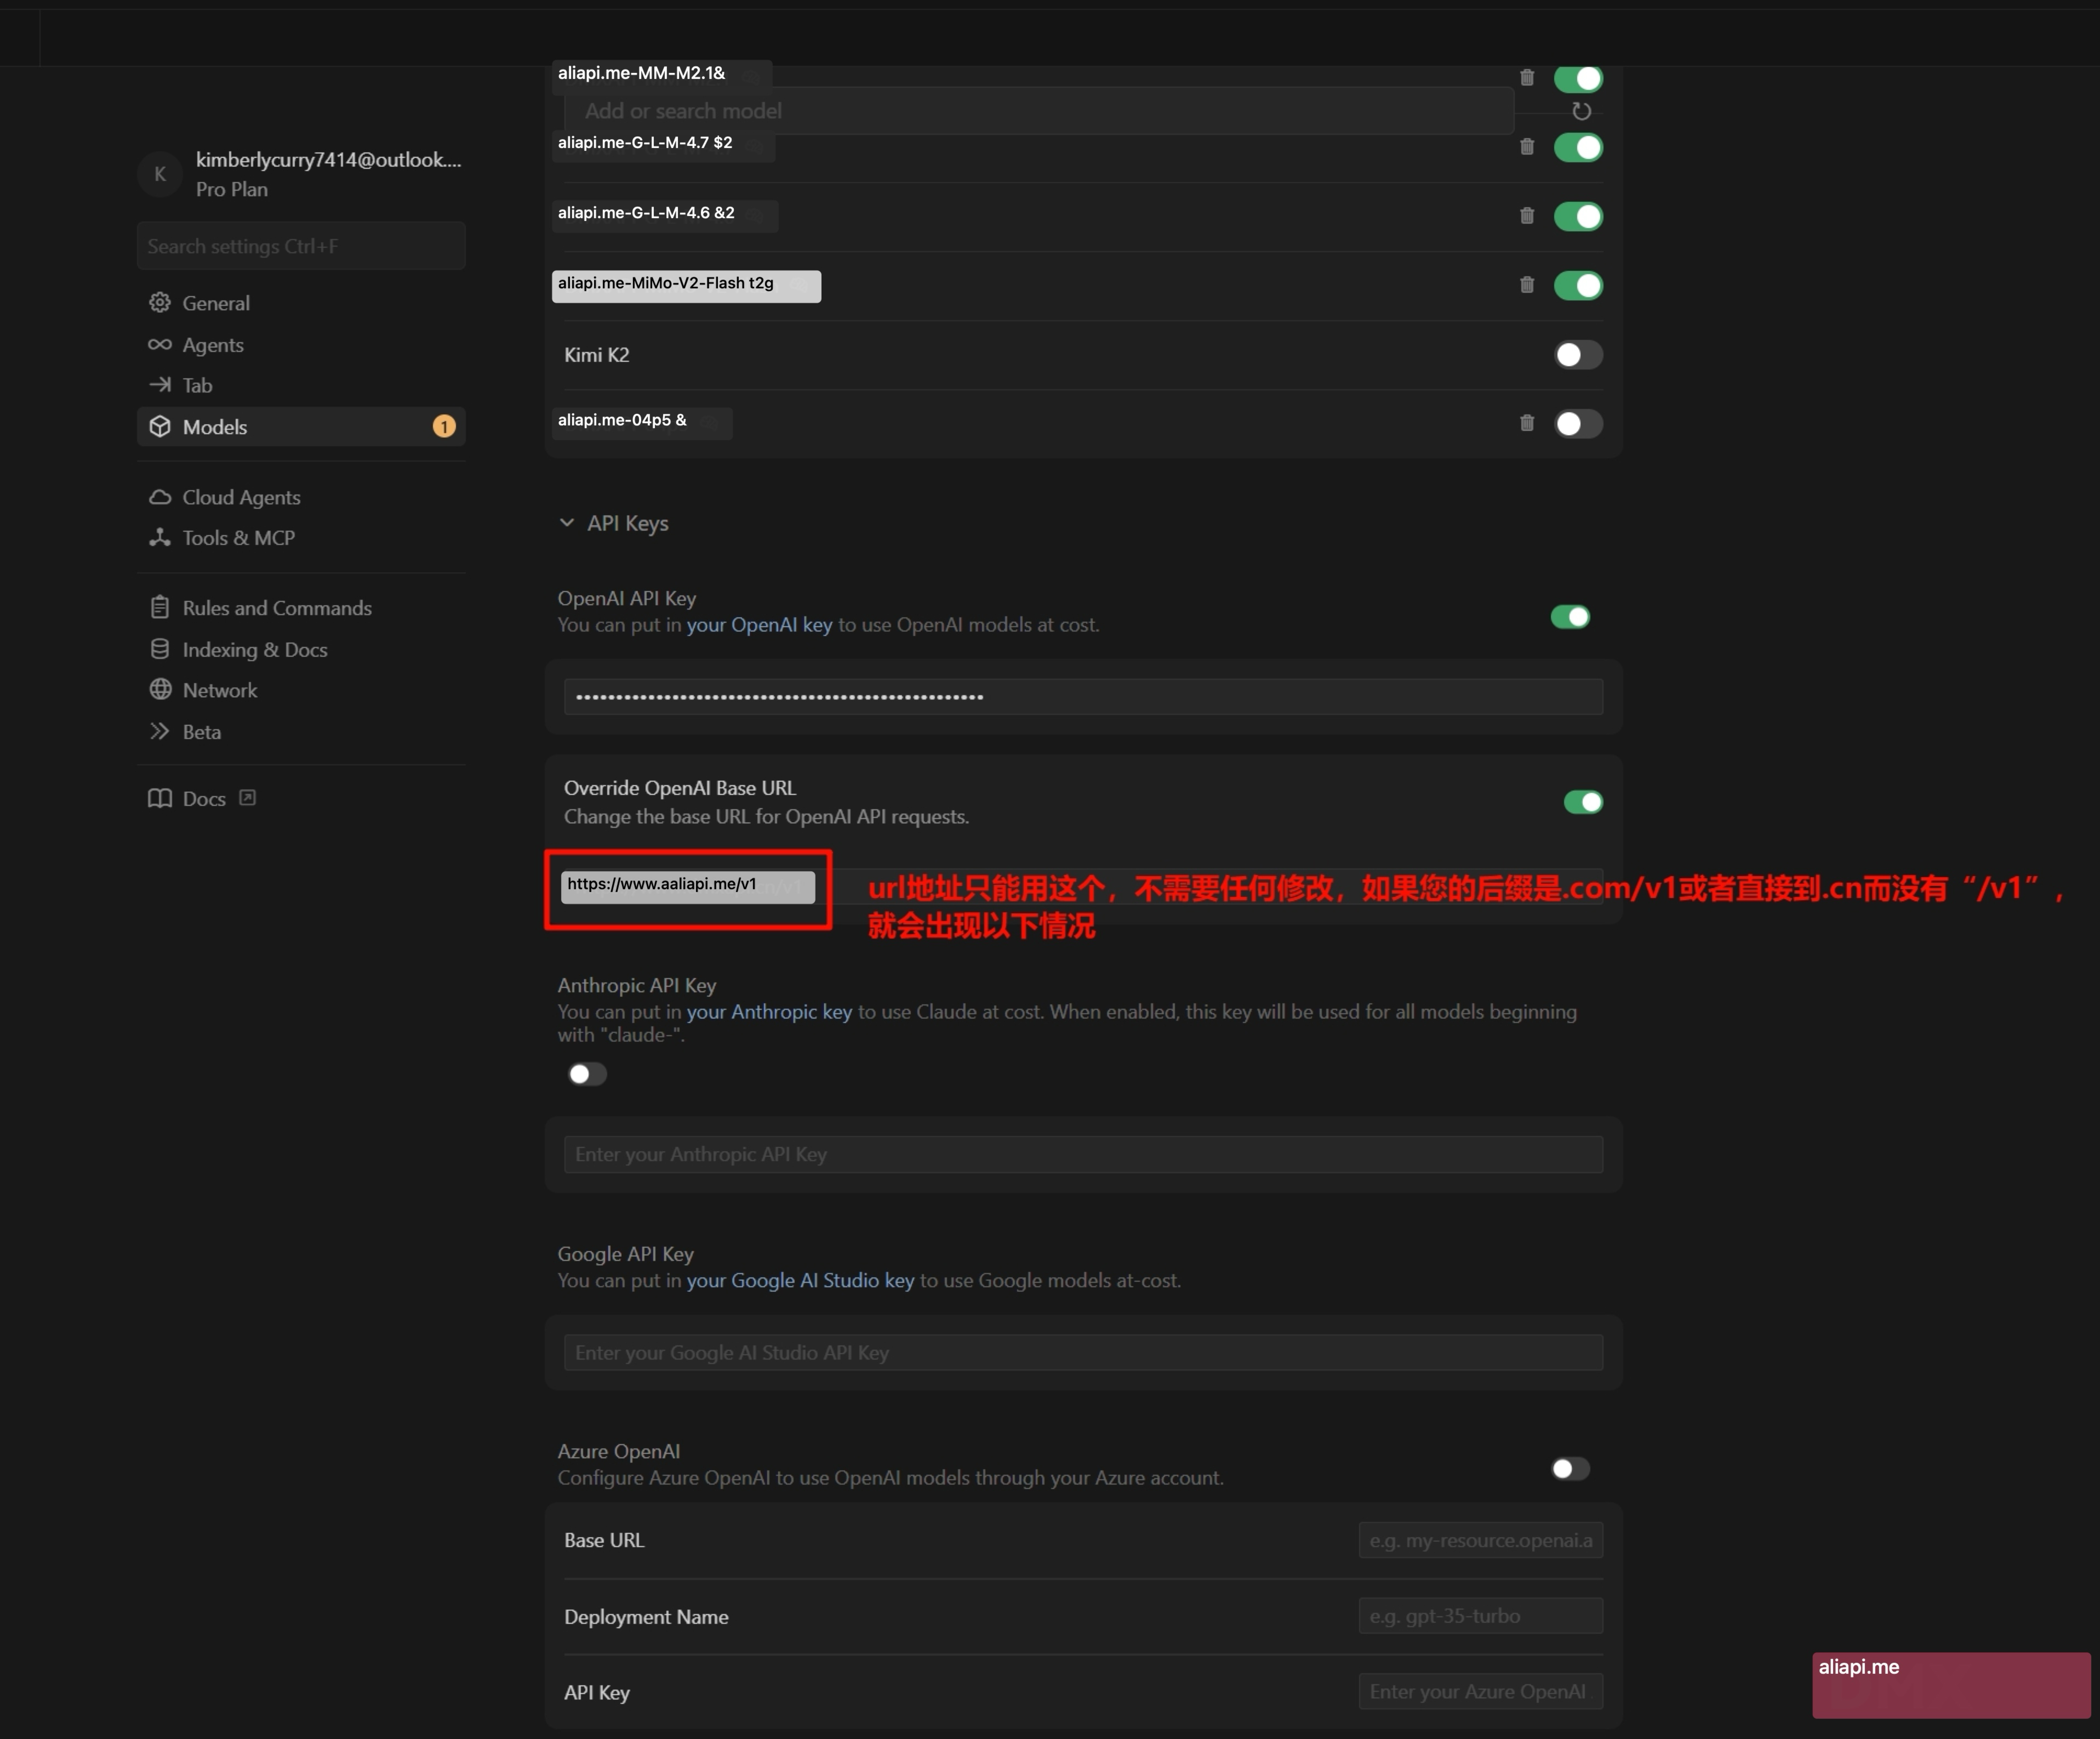Screen dimensions: 2100x1739
Task: Click the 'Override OpenAI Base URL' heading
Action: click(x=680, y=788)
